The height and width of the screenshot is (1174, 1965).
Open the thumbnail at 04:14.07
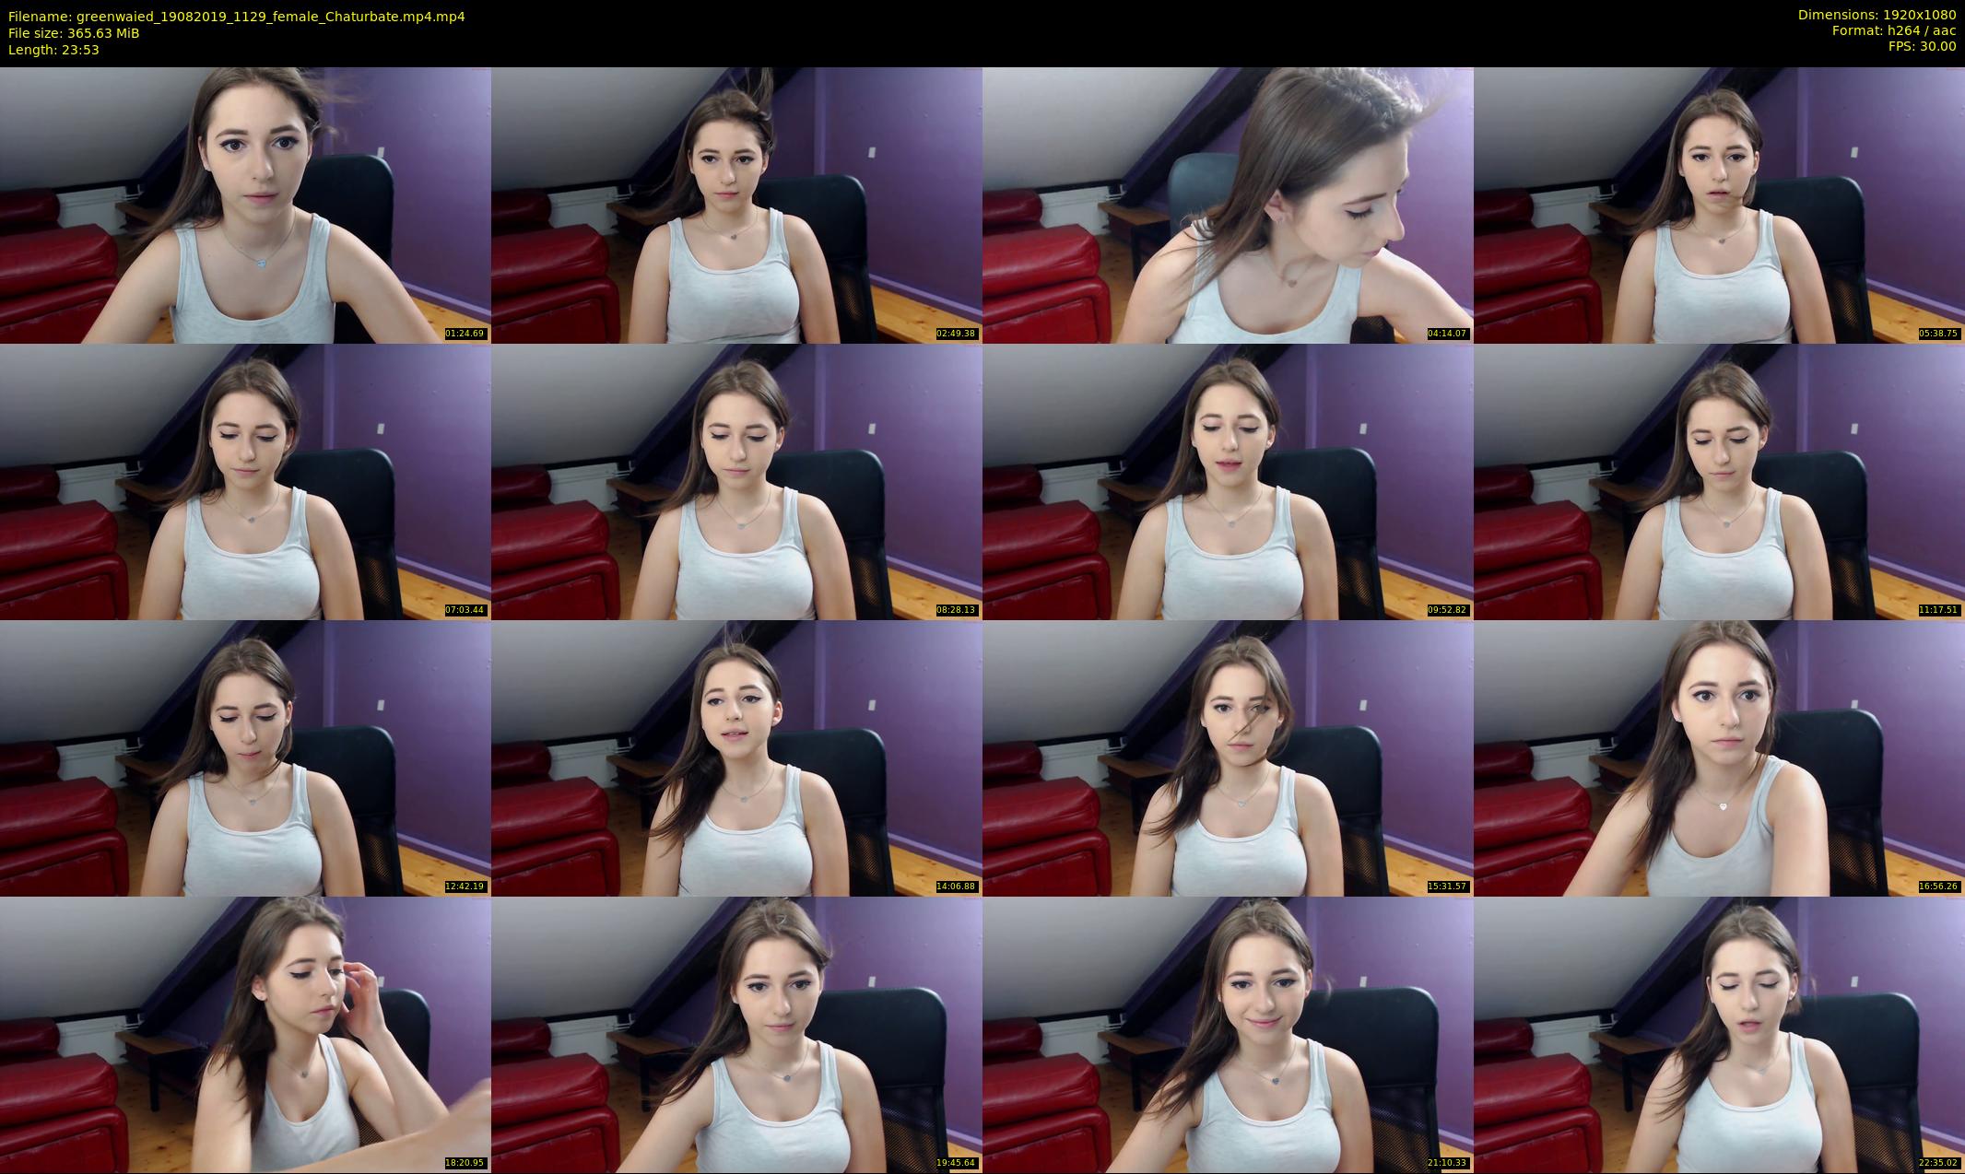click(x=1228, y=205)
